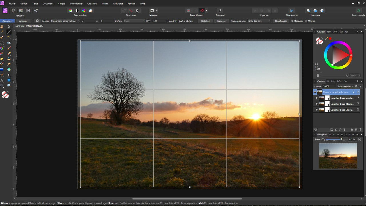Toggle the Obscurcir checkbox
Viewport: 366px width, 206px height.
tap(292, 21)
